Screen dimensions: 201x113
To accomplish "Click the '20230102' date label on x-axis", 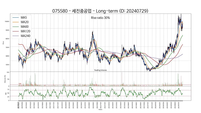I will (x=109, y=105).
